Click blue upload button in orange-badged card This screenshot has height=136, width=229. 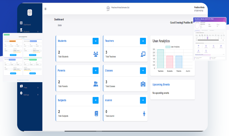click(x=13, y=55)
